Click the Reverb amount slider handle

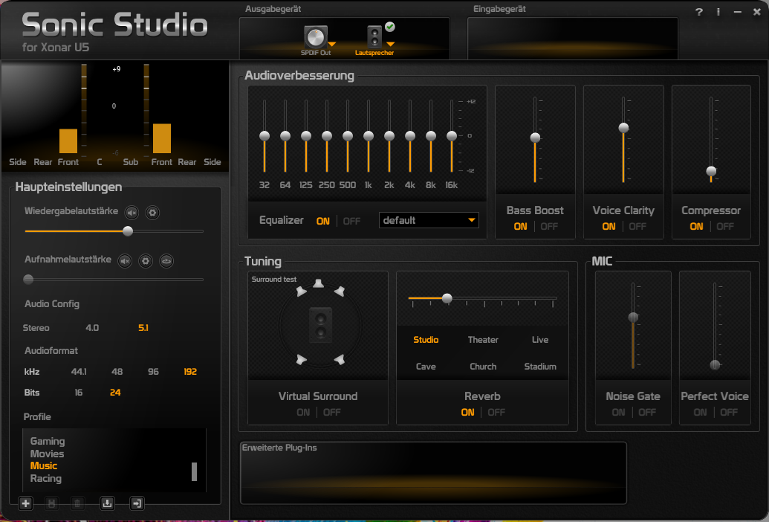tap(447, 298)
